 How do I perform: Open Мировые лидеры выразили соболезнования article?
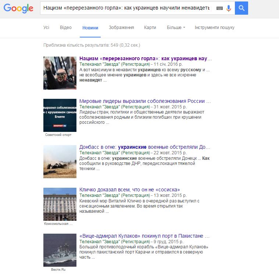pyautogui.click(x=145, y=101)
